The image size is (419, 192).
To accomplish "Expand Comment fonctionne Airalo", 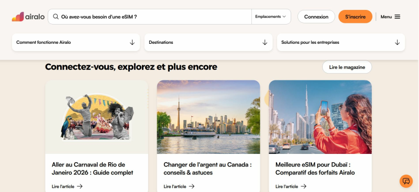I will [76, 42].
